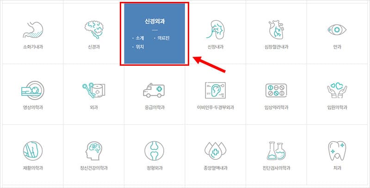The image size is (370, 188).
Task: Select the 입원의학과 hands with hearts icon
Action: coord(337,90)
